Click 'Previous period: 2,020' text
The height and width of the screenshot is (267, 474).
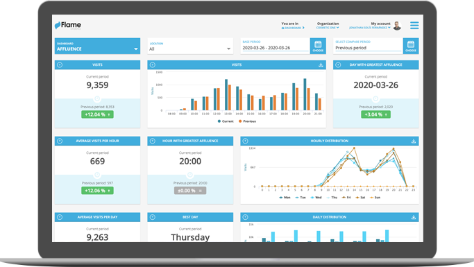pyautogui.click(x=375, y=107)
